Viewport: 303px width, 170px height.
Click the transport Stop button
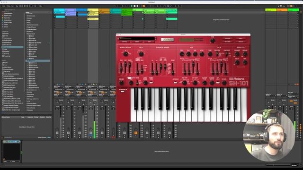pos(134,6)
